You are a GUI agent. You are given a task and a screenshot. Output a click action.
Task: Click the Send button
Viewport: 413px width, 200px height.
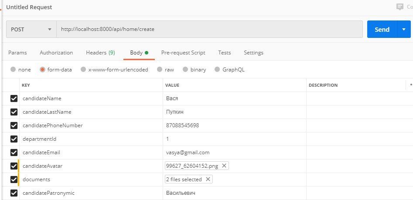tap(382, 29)
